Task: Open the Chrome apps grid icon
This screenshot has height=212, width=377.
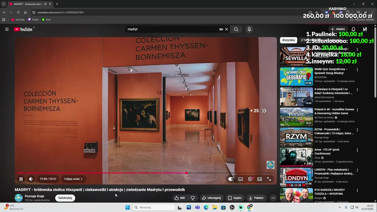Action: tap(4, 20)
